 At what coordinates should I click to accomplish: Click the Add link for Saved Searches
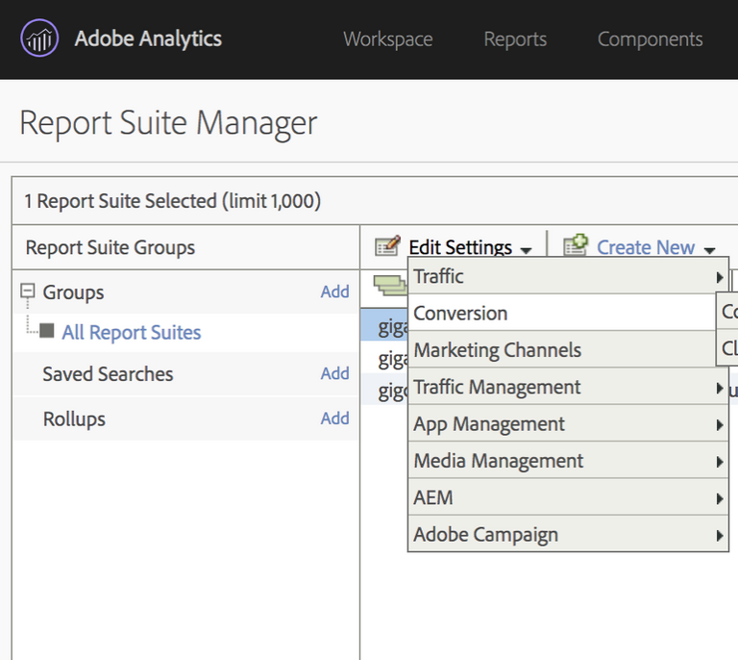pos(334,373)
